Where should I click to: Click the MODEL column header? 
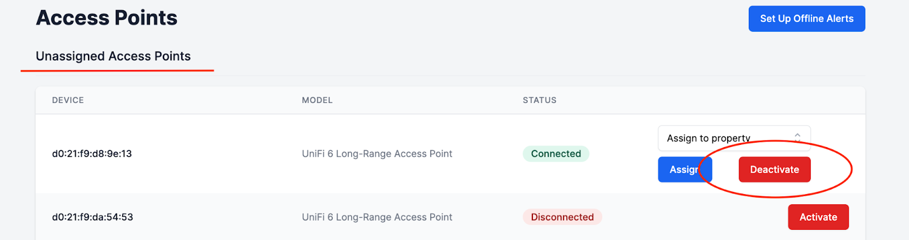tap(317, 100)
